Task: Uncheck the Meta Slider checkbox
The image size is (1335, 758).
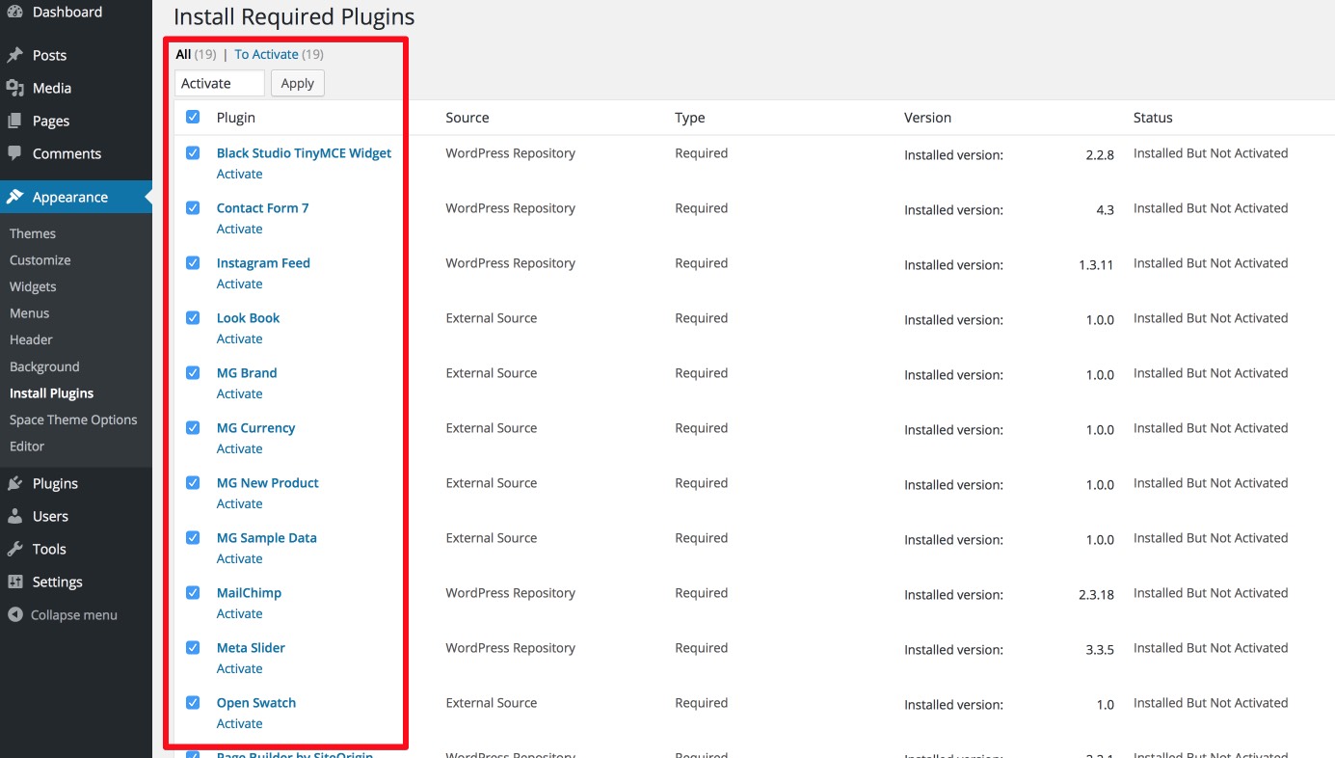Action: (x=193, y=647)
